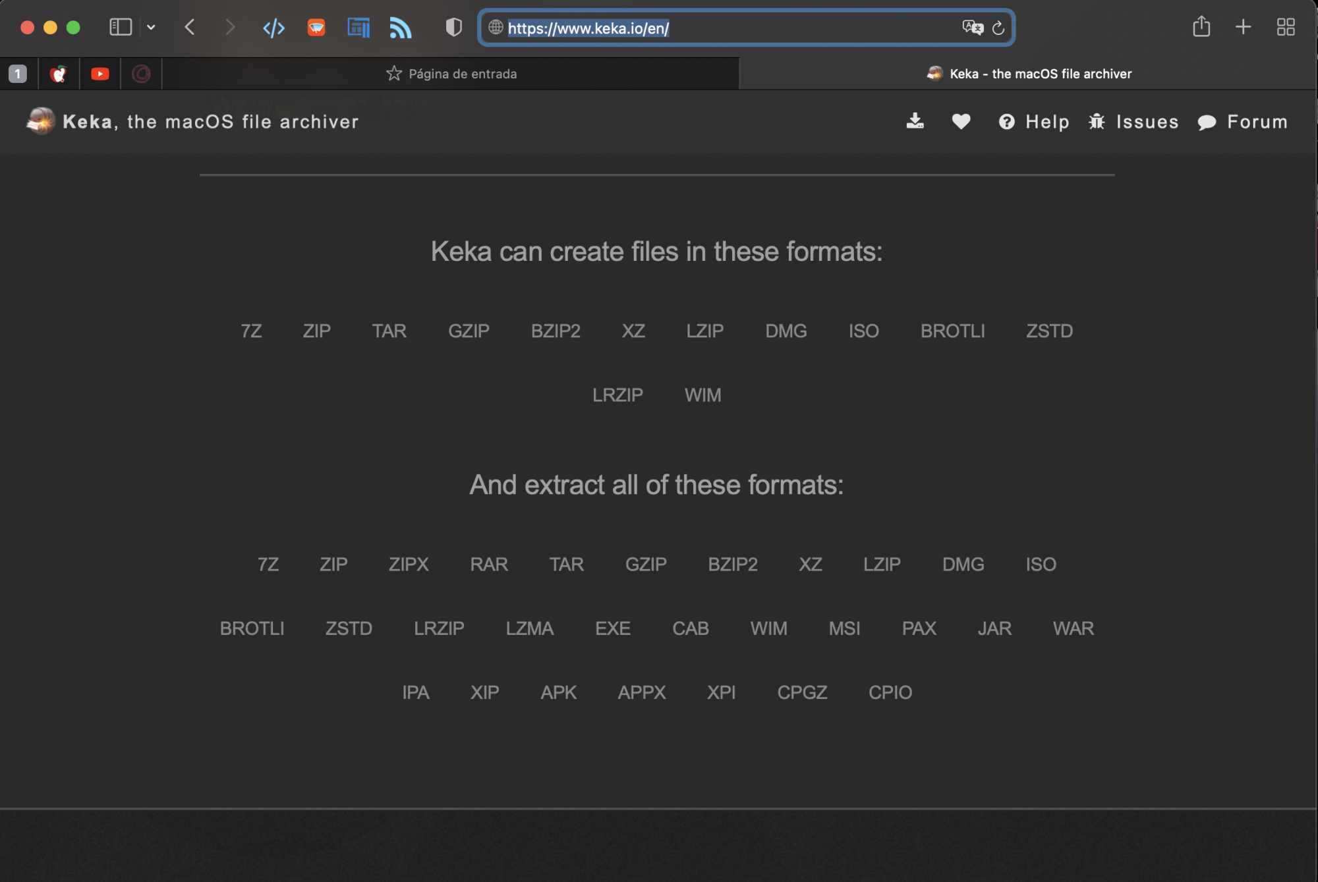Click the code brackets extension icon

point(273,28)
